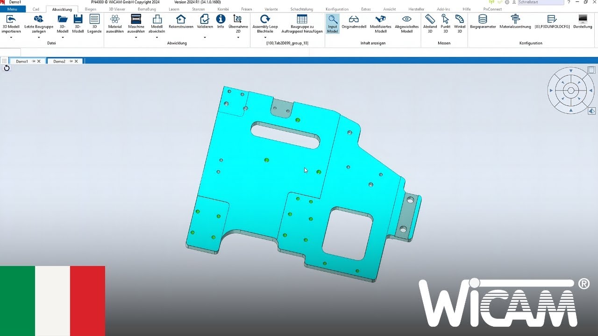
Task: Open the Info icon
Action: coord(221,19)
